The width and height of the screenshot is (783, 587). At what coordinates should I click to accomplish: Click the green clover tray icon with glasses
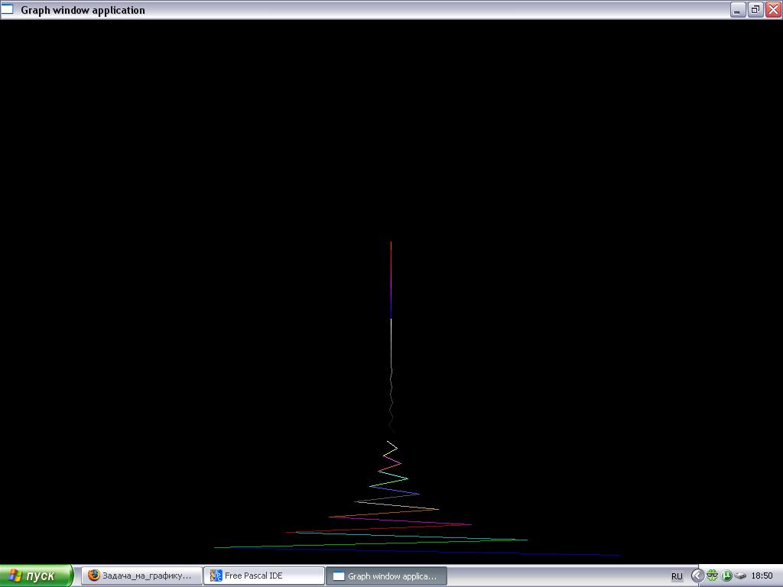[712, 576]
